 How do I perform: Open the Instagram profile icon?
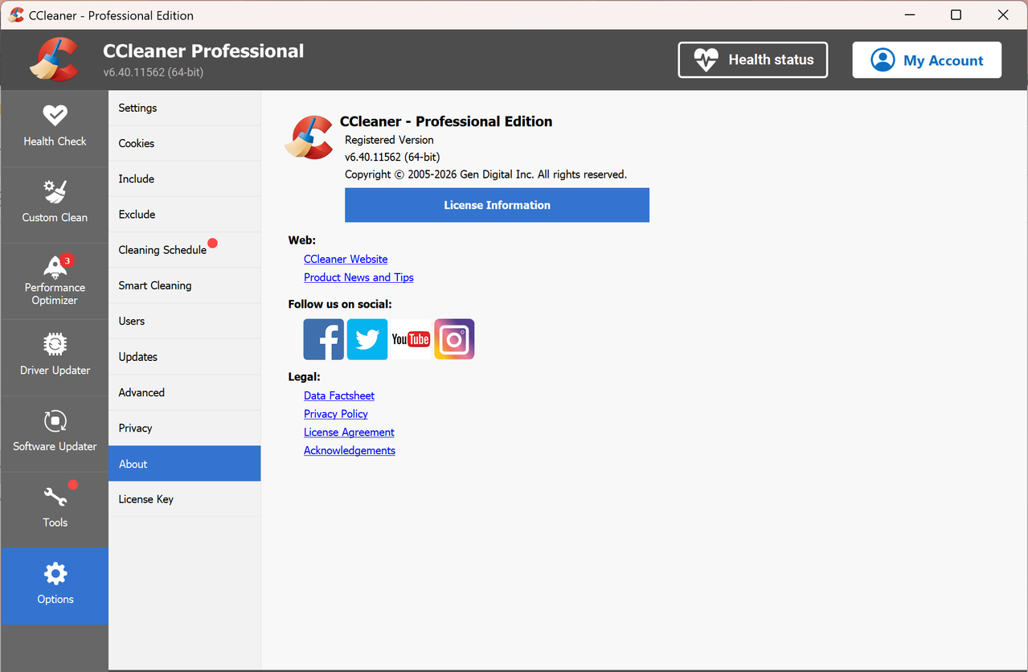point(454,339)
